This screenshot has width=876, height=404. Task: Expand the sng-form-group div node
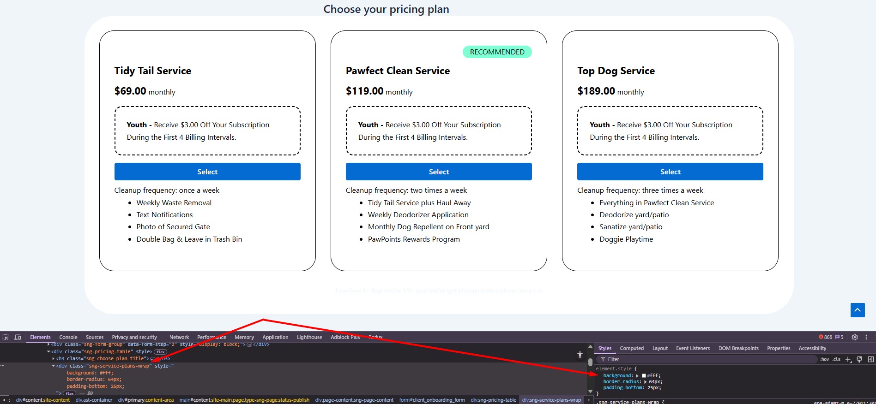click(48, 345)
